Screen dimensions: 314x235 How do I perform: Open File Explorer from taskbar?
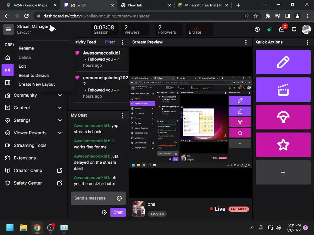pyautogui.click(x=23, y=228)
